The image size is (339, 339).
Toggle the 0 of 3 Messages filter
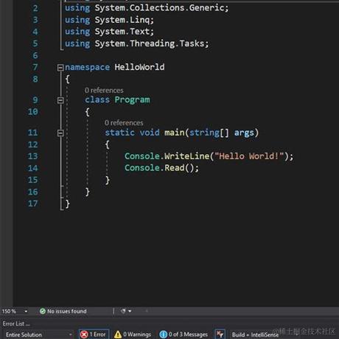(x=184, y=335)
